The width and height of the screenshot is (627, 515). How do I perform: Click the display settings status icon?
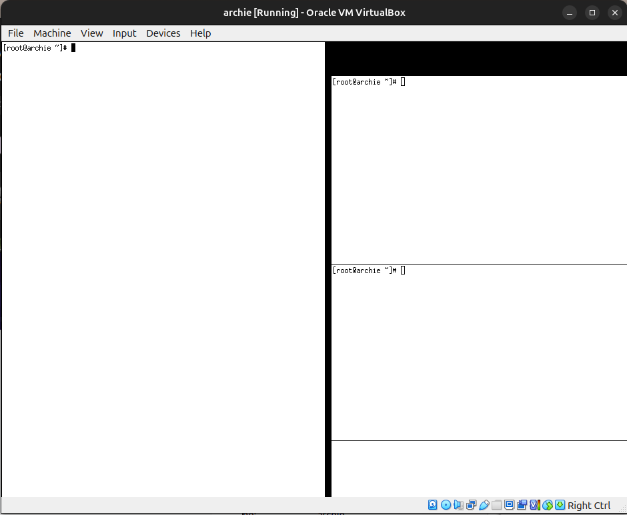(510, 505)
